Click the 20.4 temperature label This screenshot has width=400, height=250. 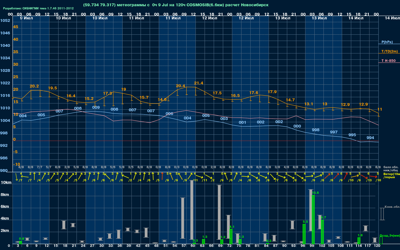click(181, 86)
